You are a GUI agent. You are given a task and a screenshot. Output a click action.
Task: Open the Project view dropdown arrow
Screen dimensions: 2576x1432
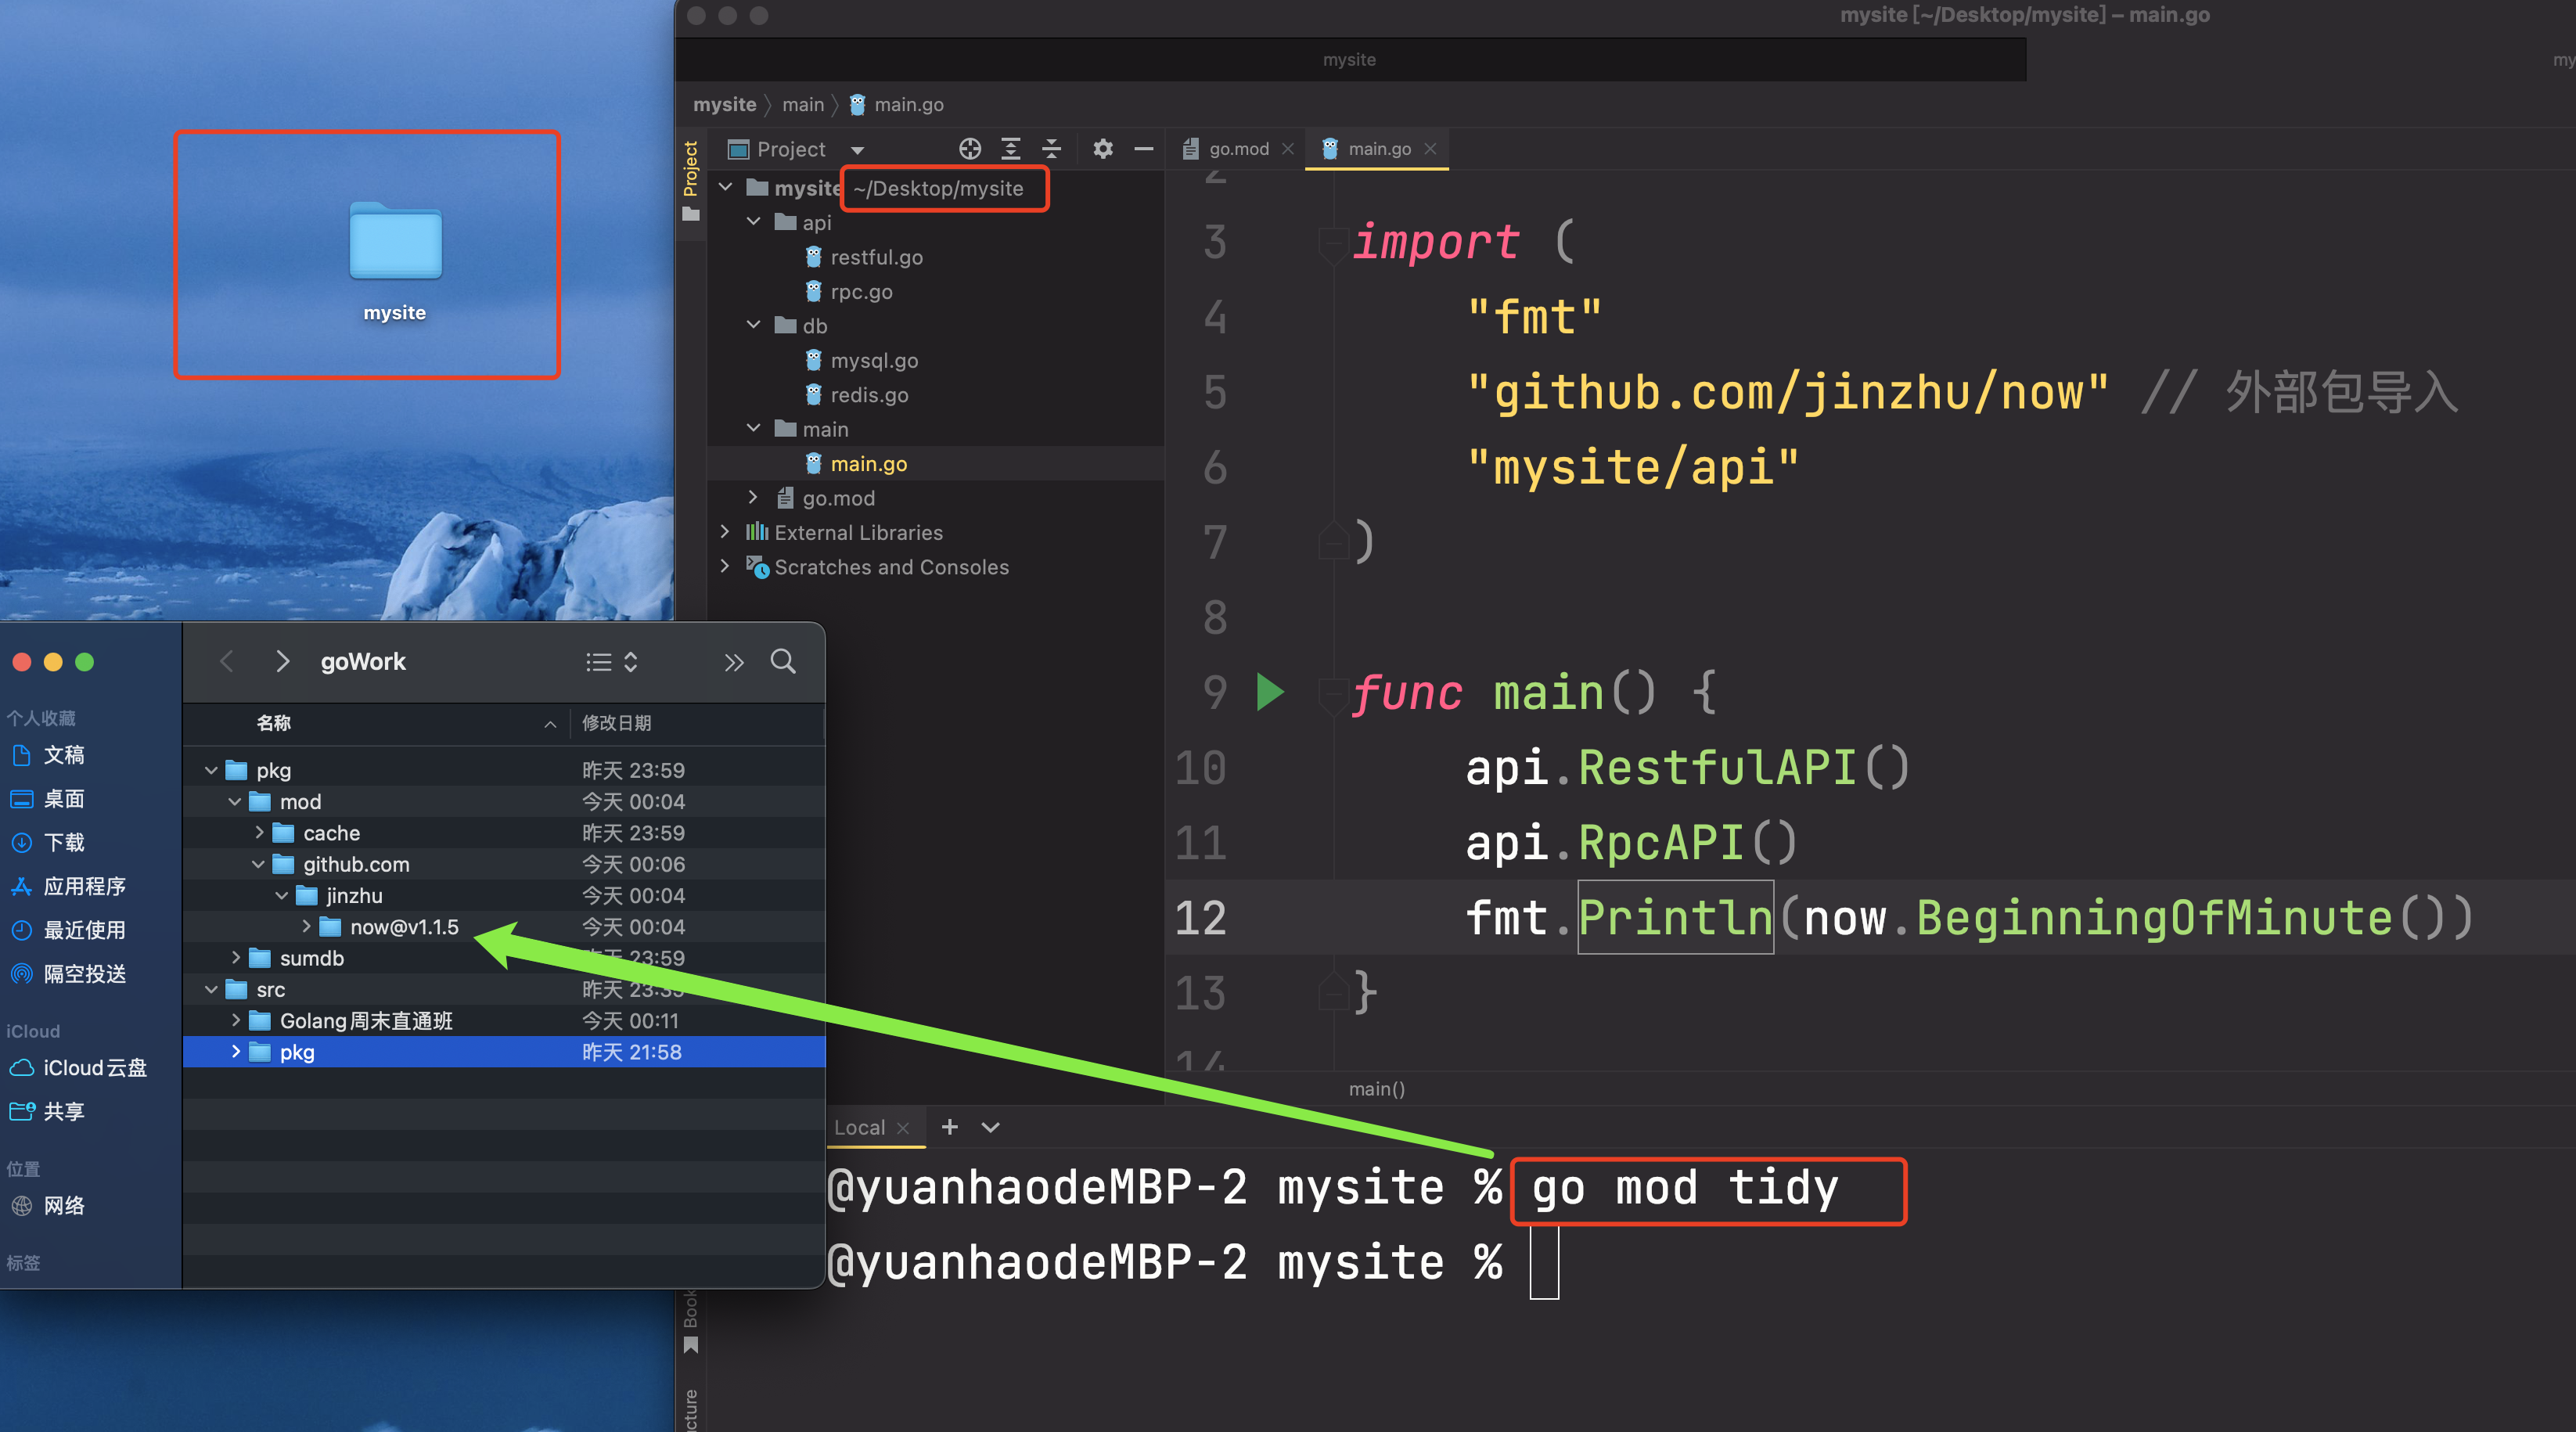pos(857,150)
